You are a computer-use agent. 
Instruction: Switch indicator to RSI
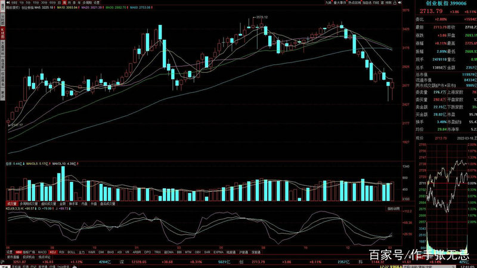click(x=63, y=253)
